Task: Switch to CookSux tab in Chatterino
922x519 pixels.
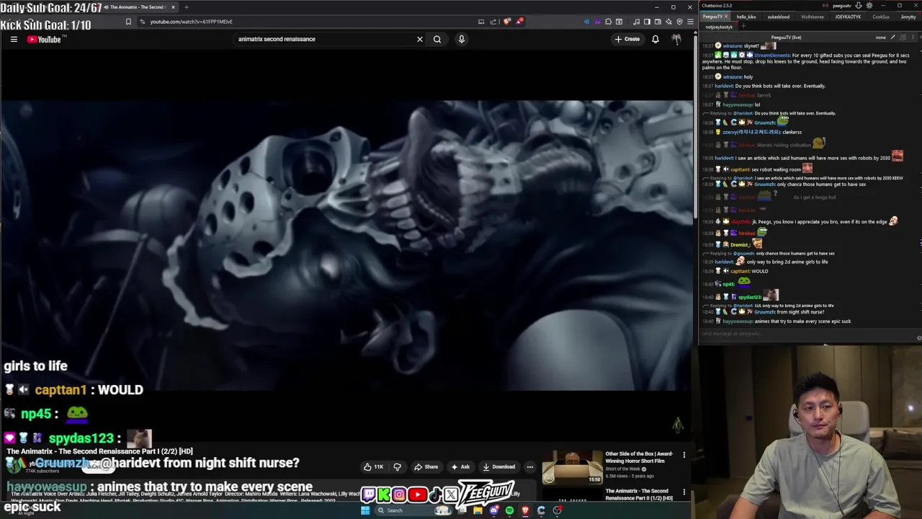Action: click(881, 17)
